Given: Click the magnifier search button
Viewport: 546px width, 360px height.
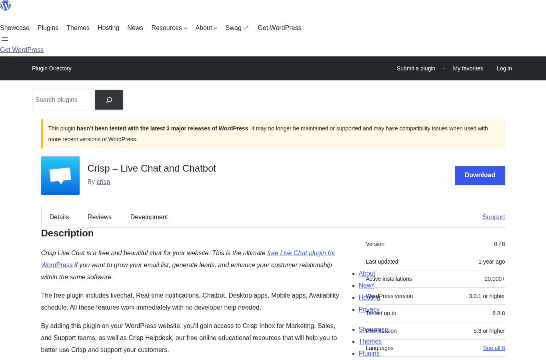Looking at the screenshot, I should (x=109, y=100).
